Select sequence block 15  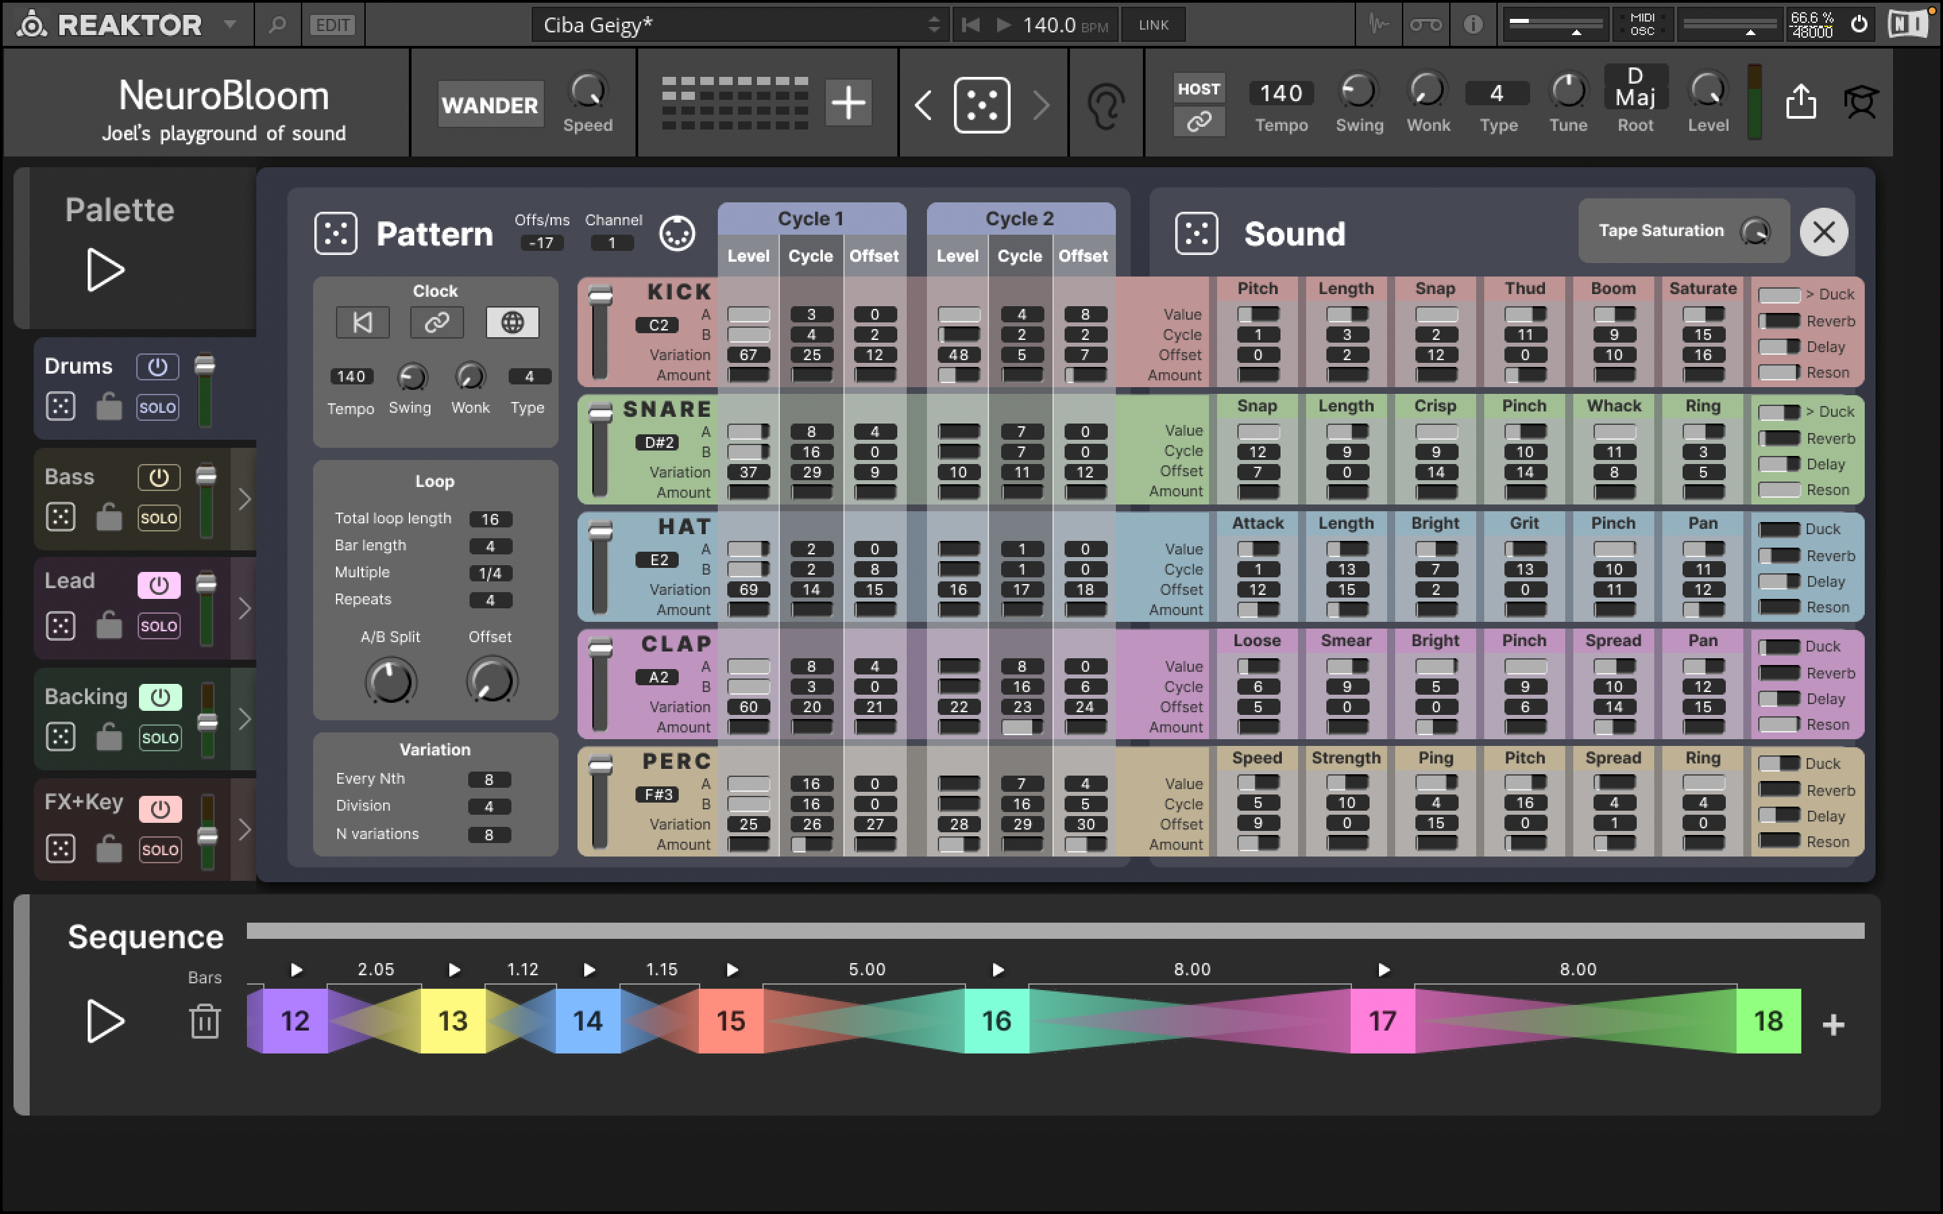(x=731, y=1020)
